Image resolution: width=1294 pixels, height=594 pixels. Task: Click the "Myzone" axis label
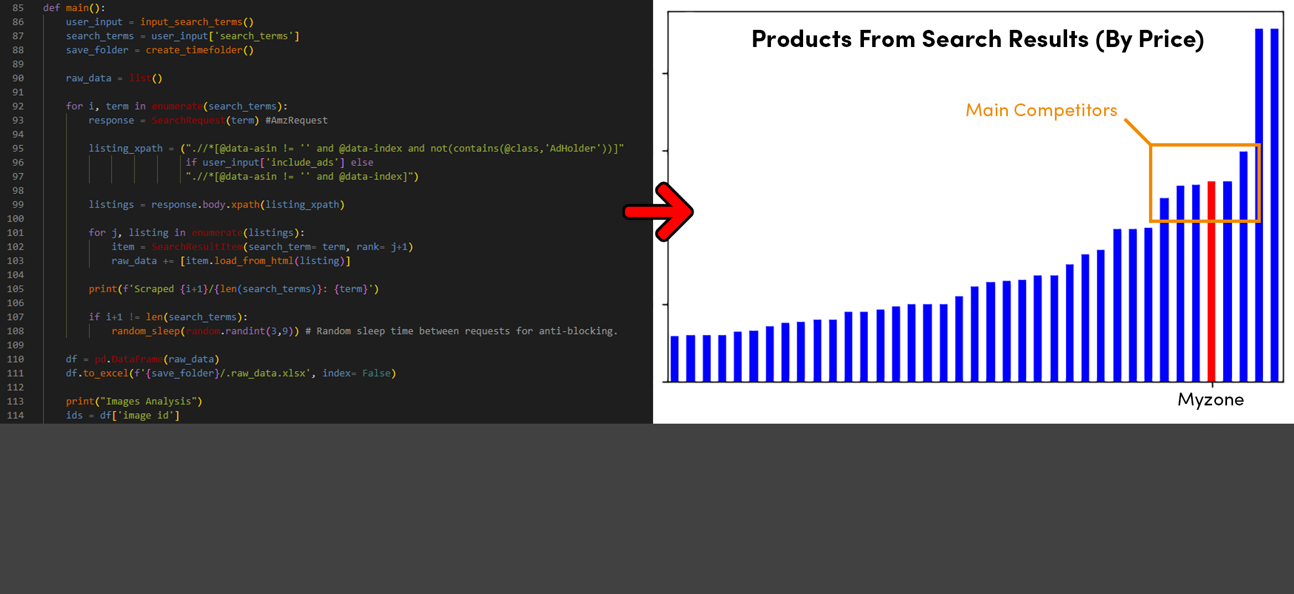point(1210,399)
